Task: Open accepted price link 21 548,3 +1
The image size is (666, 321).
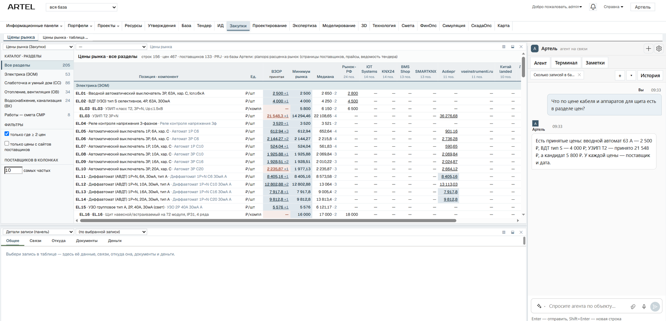Action: [x=278, y=116]
